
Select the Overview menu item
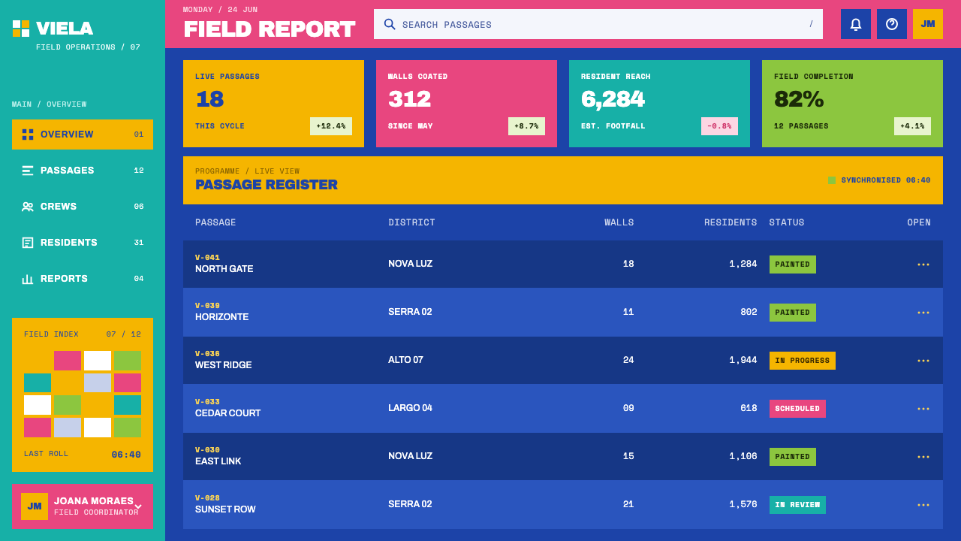[83, 134]
